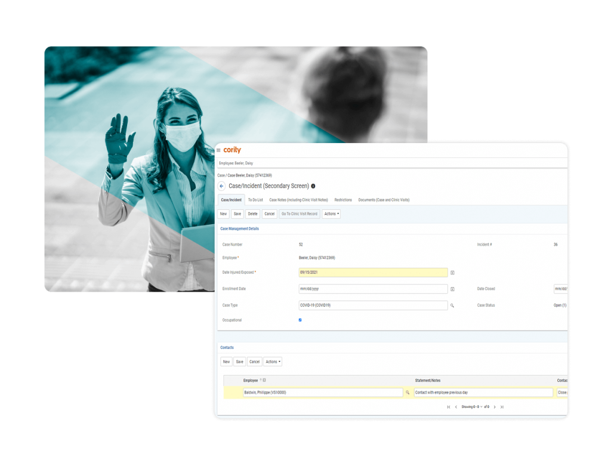The height and width of the screenshot is (464, 611).
Task: Click the back arrow next to Case/Incident title
Action: point(222,186)
